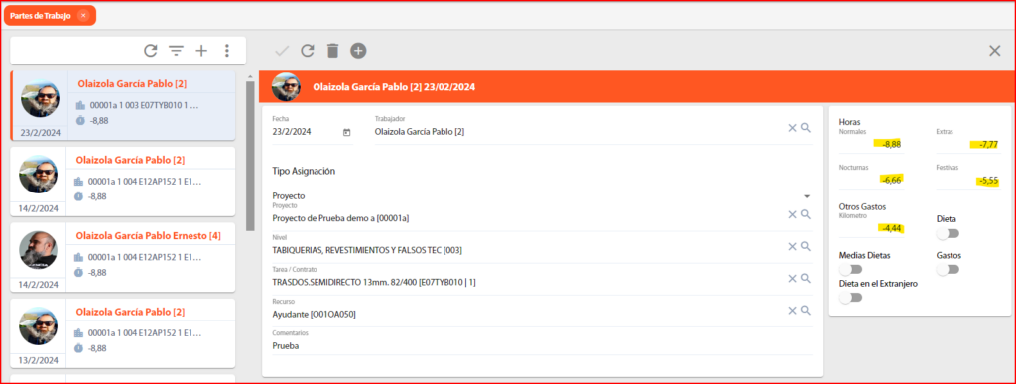Select the Partes de Trabajo tab
1016x384 pixels.
tap(50, 15)
